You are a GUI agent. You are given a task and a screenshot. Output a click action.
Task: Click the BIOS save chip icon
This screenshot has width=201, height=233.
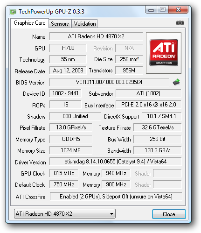pos(176,82)
